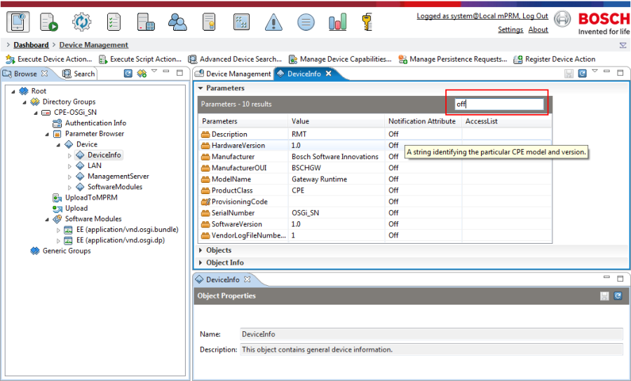Click Execute Device Action toolbar item
The image size is (631, 381).
click(48, 59)
